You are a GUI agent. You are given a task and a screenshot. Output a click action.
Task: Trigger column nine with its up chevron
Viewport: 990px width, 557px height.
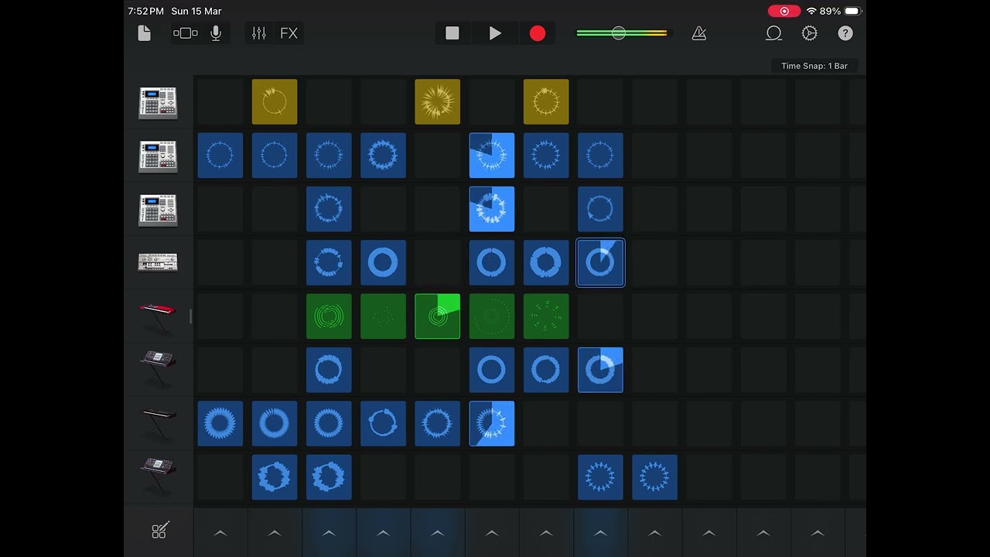click(654, 533)
